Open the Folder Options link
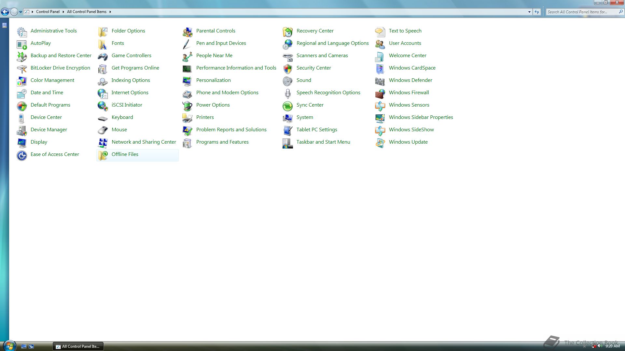The image size is (625, 351). point(128,31)
